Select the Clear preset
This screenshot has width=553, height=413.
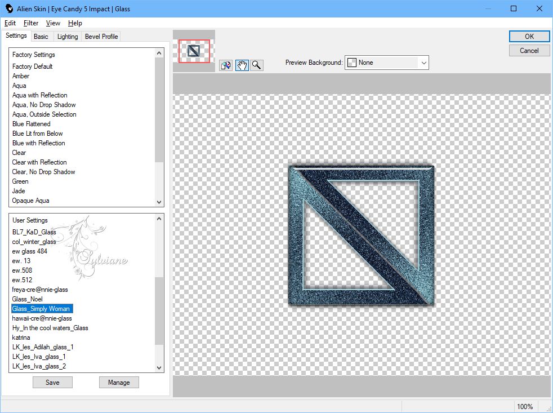(19, 153)
